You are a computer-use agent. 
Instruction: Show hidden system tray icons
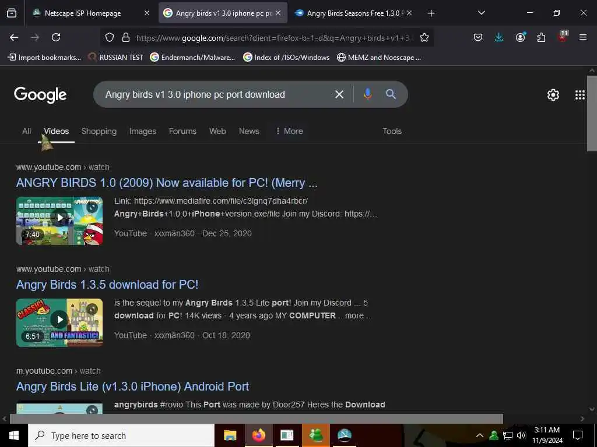tap(480, 435)
